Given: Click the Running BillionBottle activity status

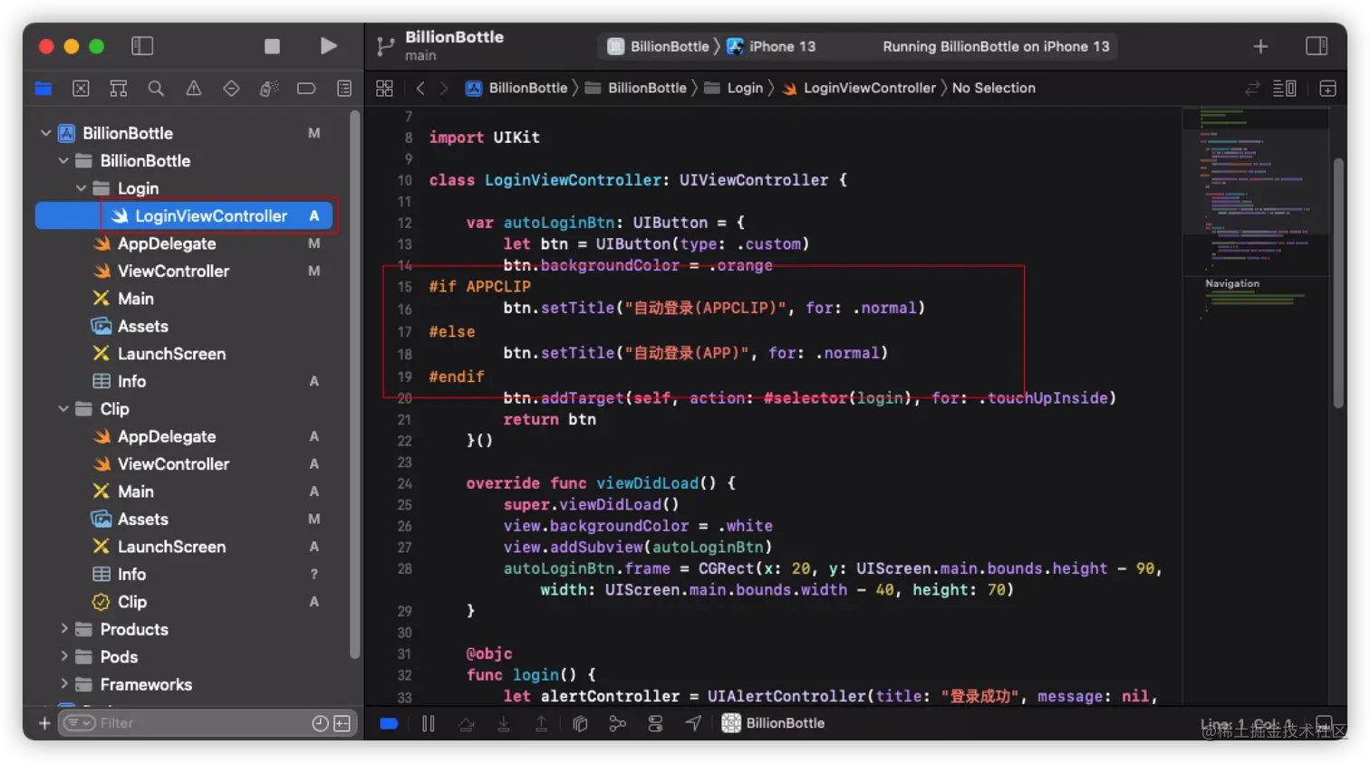Looking at the screenshot, I should pyautogui.click(x=996, y=46).
